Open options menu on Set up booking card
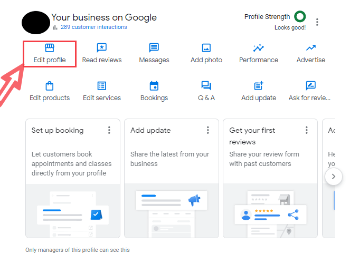Image resolution: width=359 pixels, height=264 pixels. (109, 130)
